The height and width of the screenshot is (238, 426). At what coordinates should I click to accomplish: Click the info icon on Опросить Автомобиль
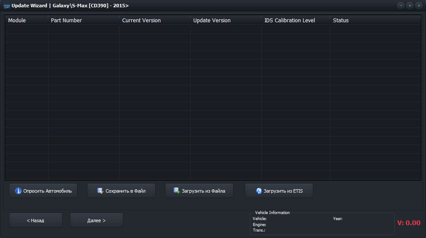click(18, 191)
